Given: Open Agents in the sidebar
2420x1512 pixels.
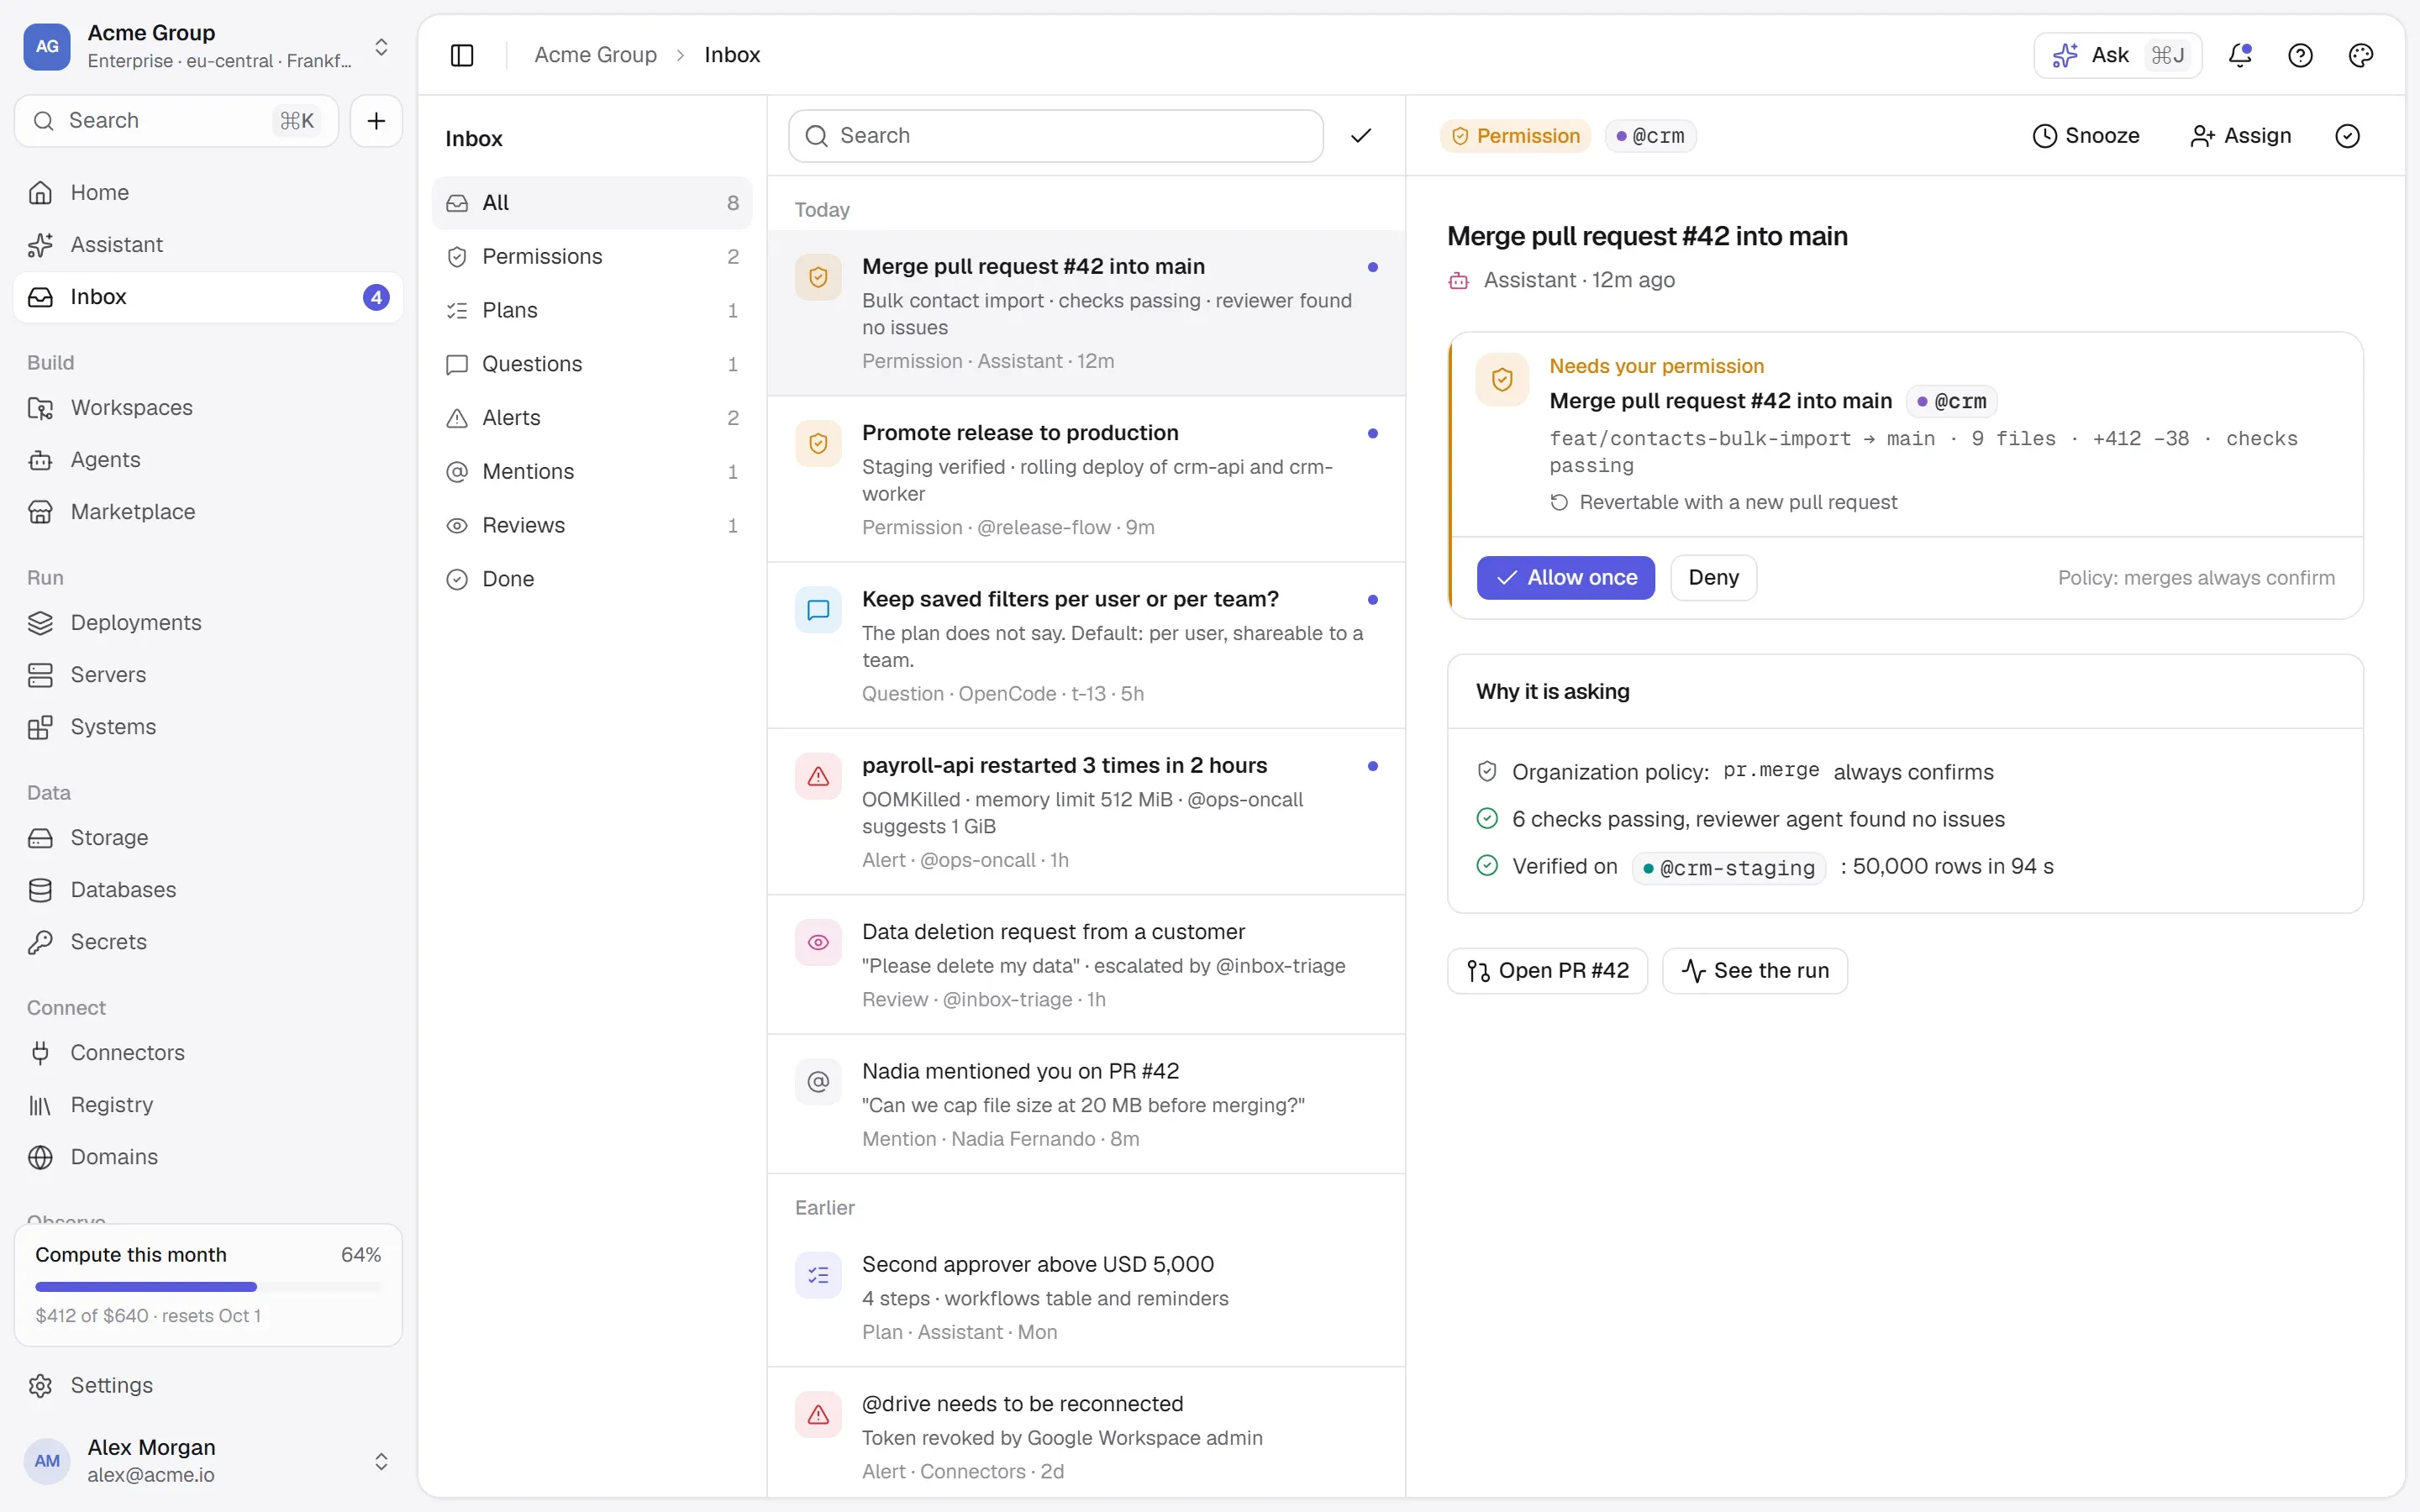Looking at the screenshot, I should click(208, 460).
